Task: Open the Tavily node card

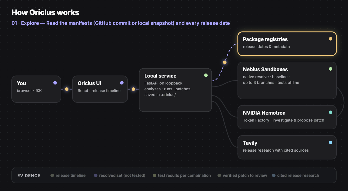Action: 287,147
